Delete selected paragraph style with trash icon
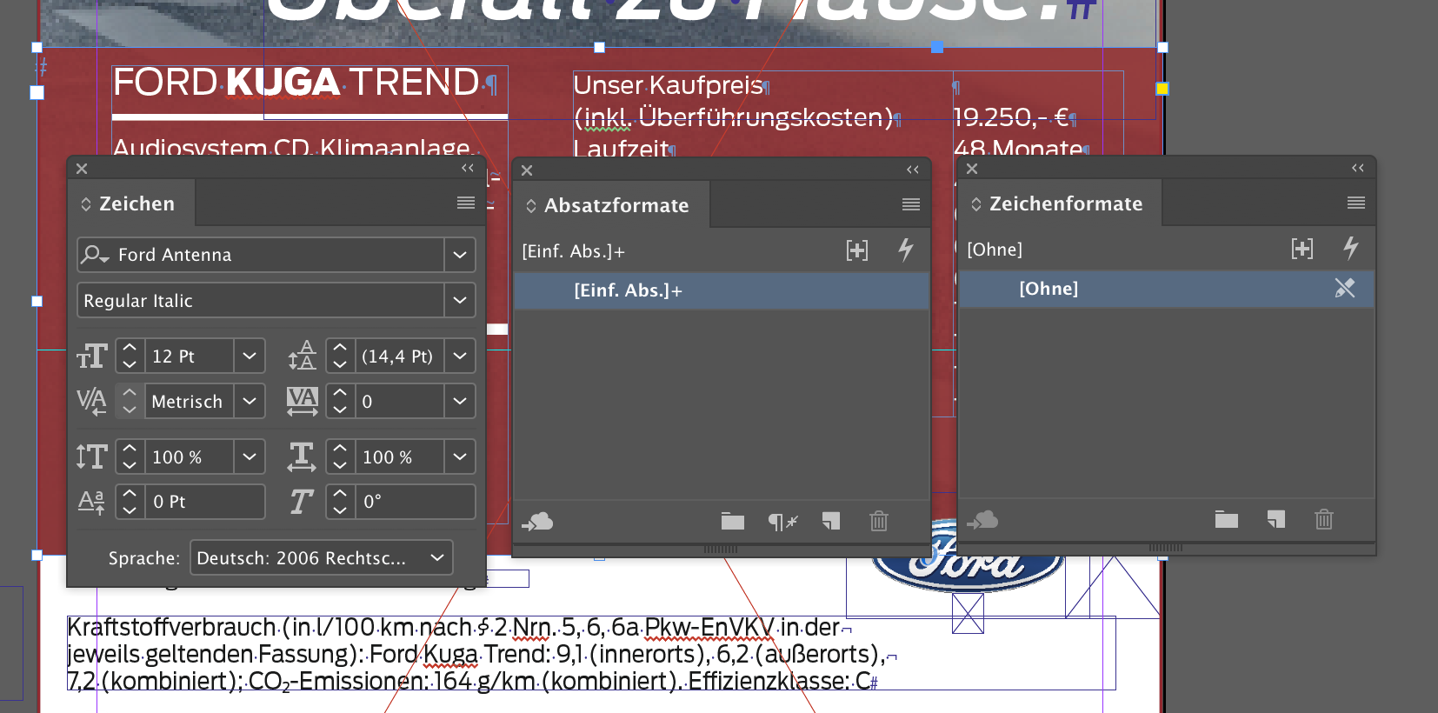The width and height of the screenshot is (1438, 713). [879, 521]
